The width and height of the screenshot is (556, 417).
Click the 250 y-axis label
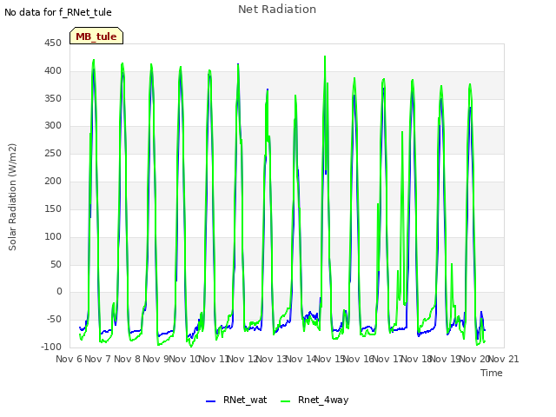pos(53,154)
